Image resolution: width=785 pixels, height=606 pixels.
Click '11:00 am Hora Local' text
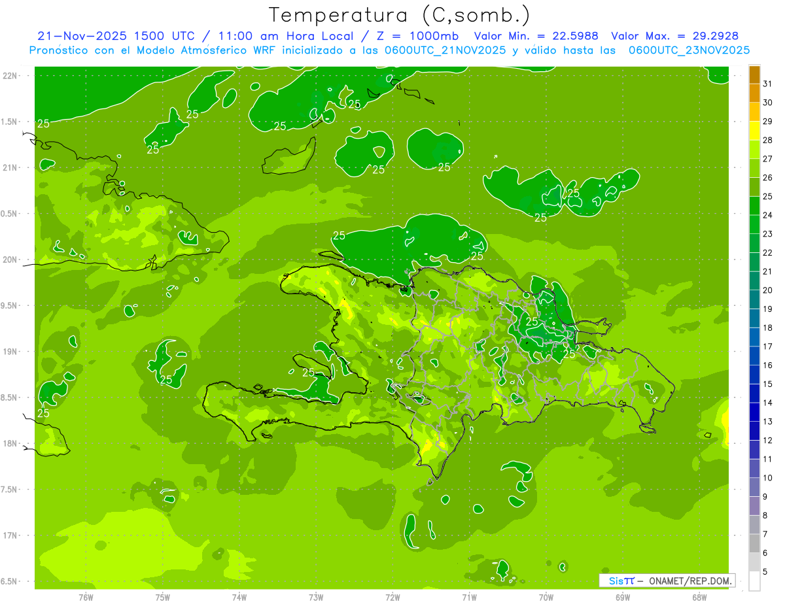click(287, 36)
